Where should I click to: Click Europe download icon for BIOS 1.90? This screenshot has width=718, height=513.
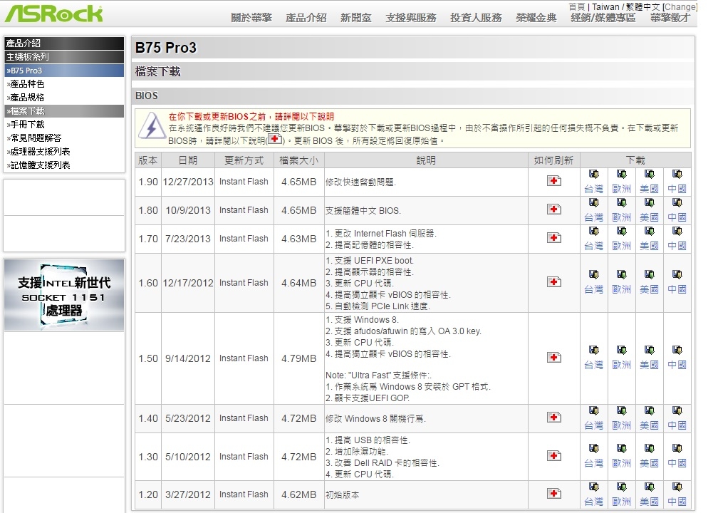click(x=621, y=174)
